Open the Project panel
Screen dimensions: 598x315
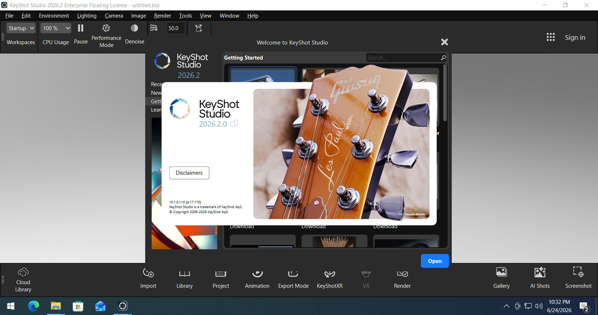click(x=221, y=278)
